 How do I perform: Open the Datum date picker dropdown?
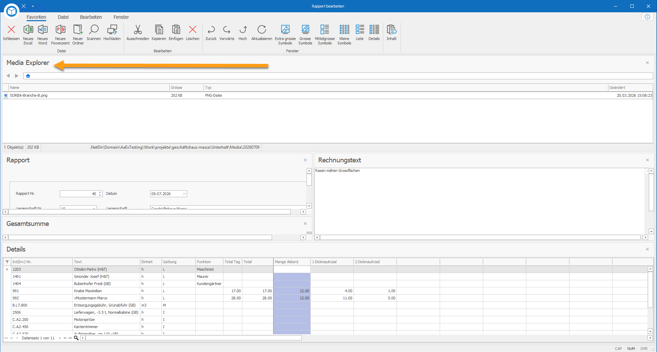(184, 194)
